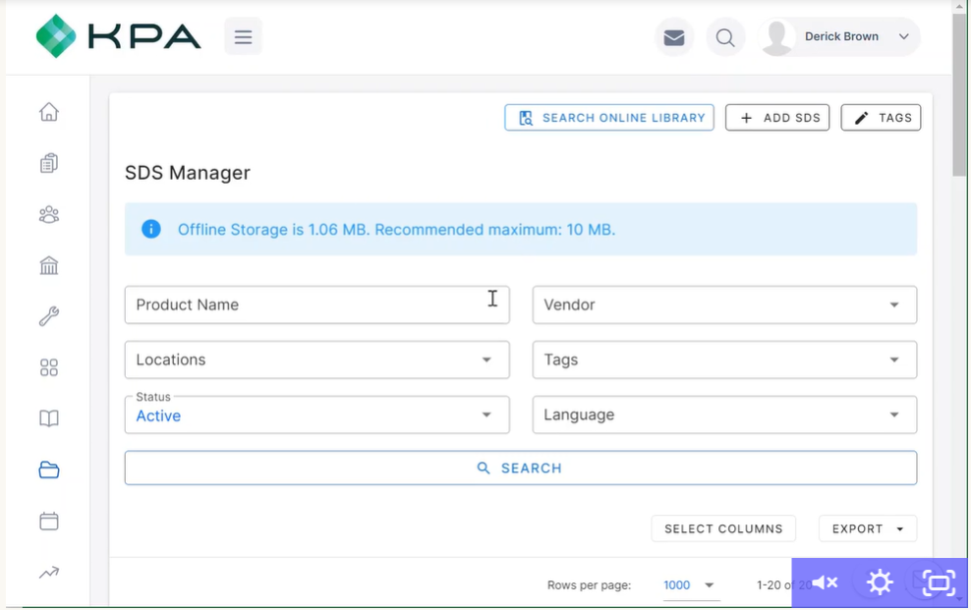Click the Add SDS button
Image resolution: width=971 pixels, height=610 pixels.
[x=777, y=117]
